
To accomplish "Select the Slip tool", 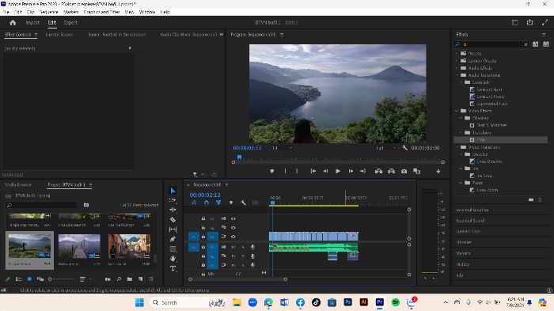I will (173, 229).
